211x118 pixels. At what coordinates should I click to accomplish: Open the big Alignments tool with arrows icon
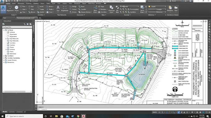coord(10,9)
